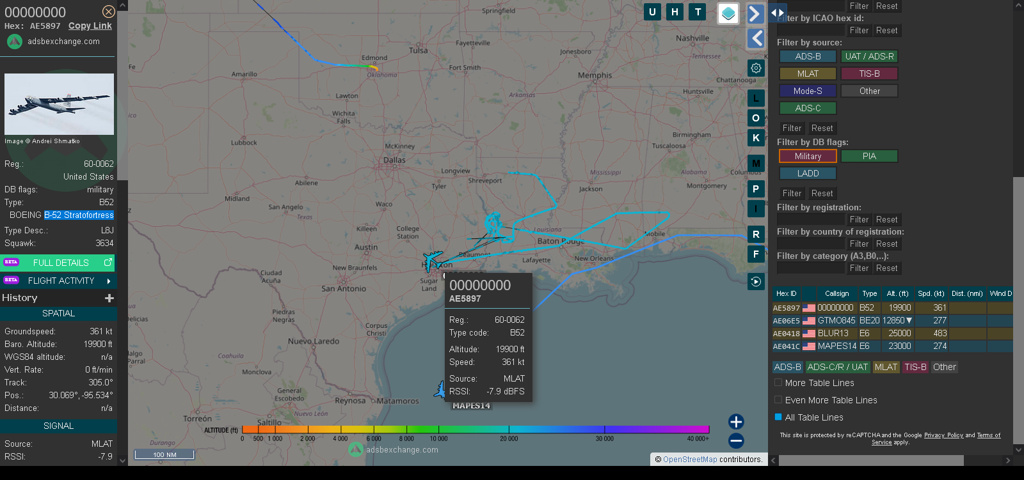The image size is (1024, 480).
Task: Select the B52 aircraft icon near Houston
Action: [433, 259]
